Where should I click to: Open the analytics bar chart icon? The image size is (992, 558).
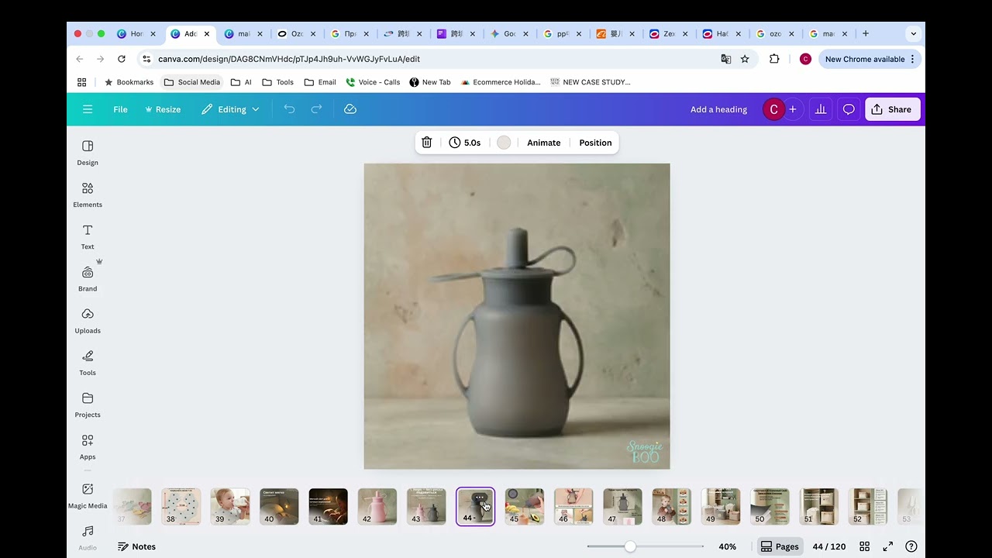point(821,109)
